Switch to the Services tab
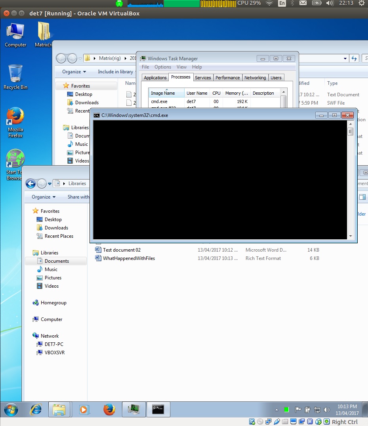The height and width of the screenshot is (426, 368). tap(203, 78)
